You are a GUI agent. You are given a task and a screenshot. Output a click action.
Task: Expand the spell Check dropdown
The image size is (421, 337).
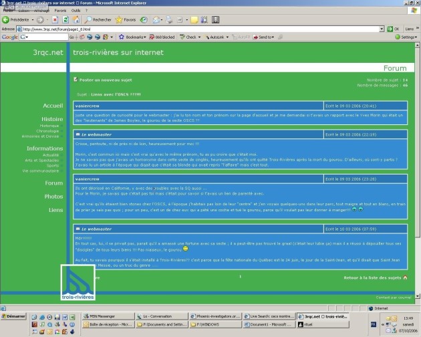[192, 37]
